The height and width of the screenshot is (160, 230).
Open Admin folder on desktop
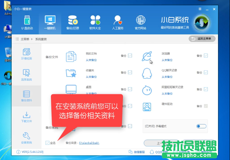[7, 8]
